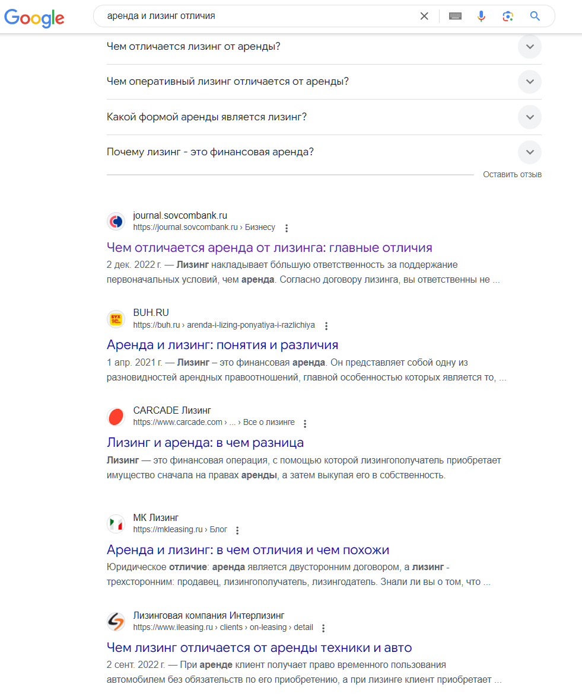Open three-dot menu for CARCADE result
Image resolution: width=582 pixels, height=694 pixels.
306,423
